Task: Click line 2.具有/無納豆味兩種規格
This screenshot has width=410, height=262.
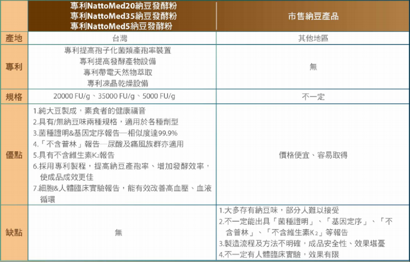Action: click(106, 122)
